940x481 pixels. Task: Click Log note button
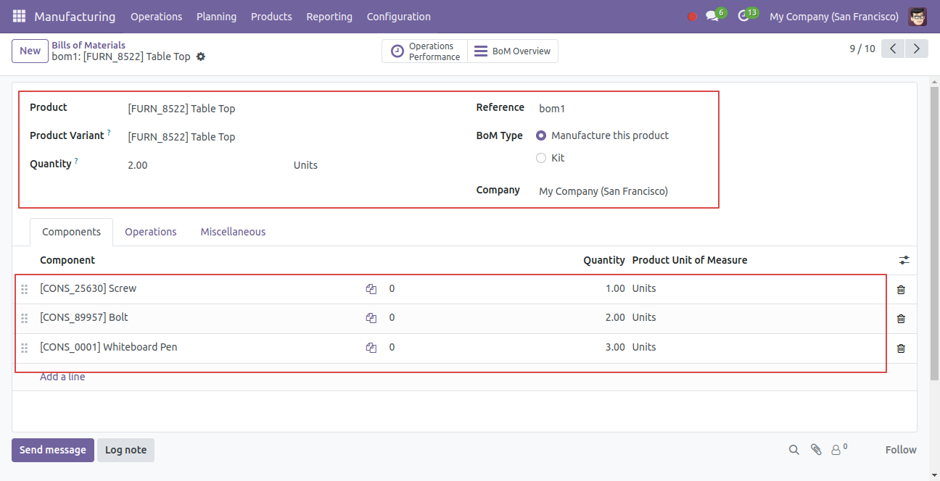(x=125, y=450)
